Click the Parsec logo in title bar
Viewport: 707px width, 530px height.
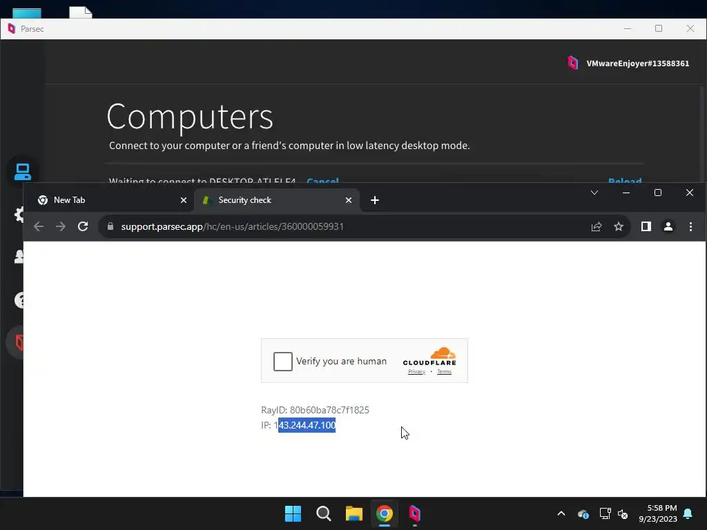point(12,29)
